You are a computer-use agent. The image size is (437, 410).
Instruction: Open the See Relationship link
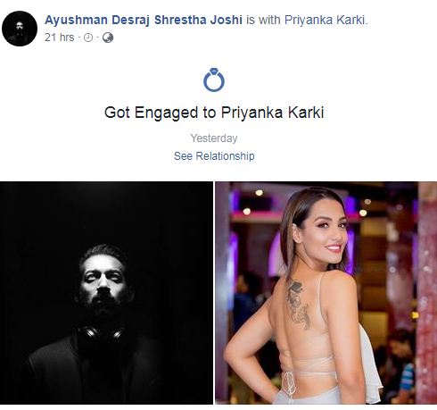[214, 155]
